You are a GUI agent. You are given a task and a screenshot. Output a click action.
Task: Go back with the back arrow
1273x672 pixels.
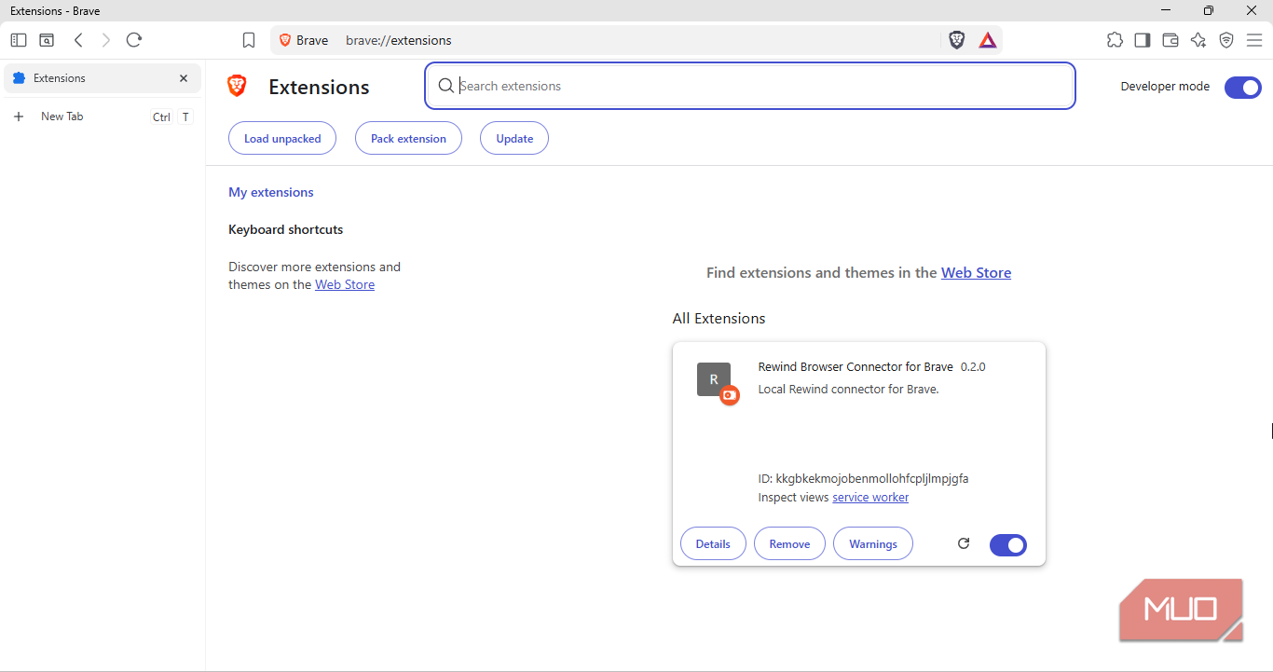[x=79, y=40]
